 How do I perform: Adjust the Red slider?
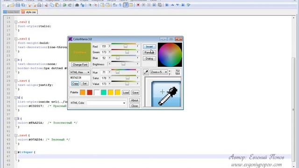tap(126, 47)
